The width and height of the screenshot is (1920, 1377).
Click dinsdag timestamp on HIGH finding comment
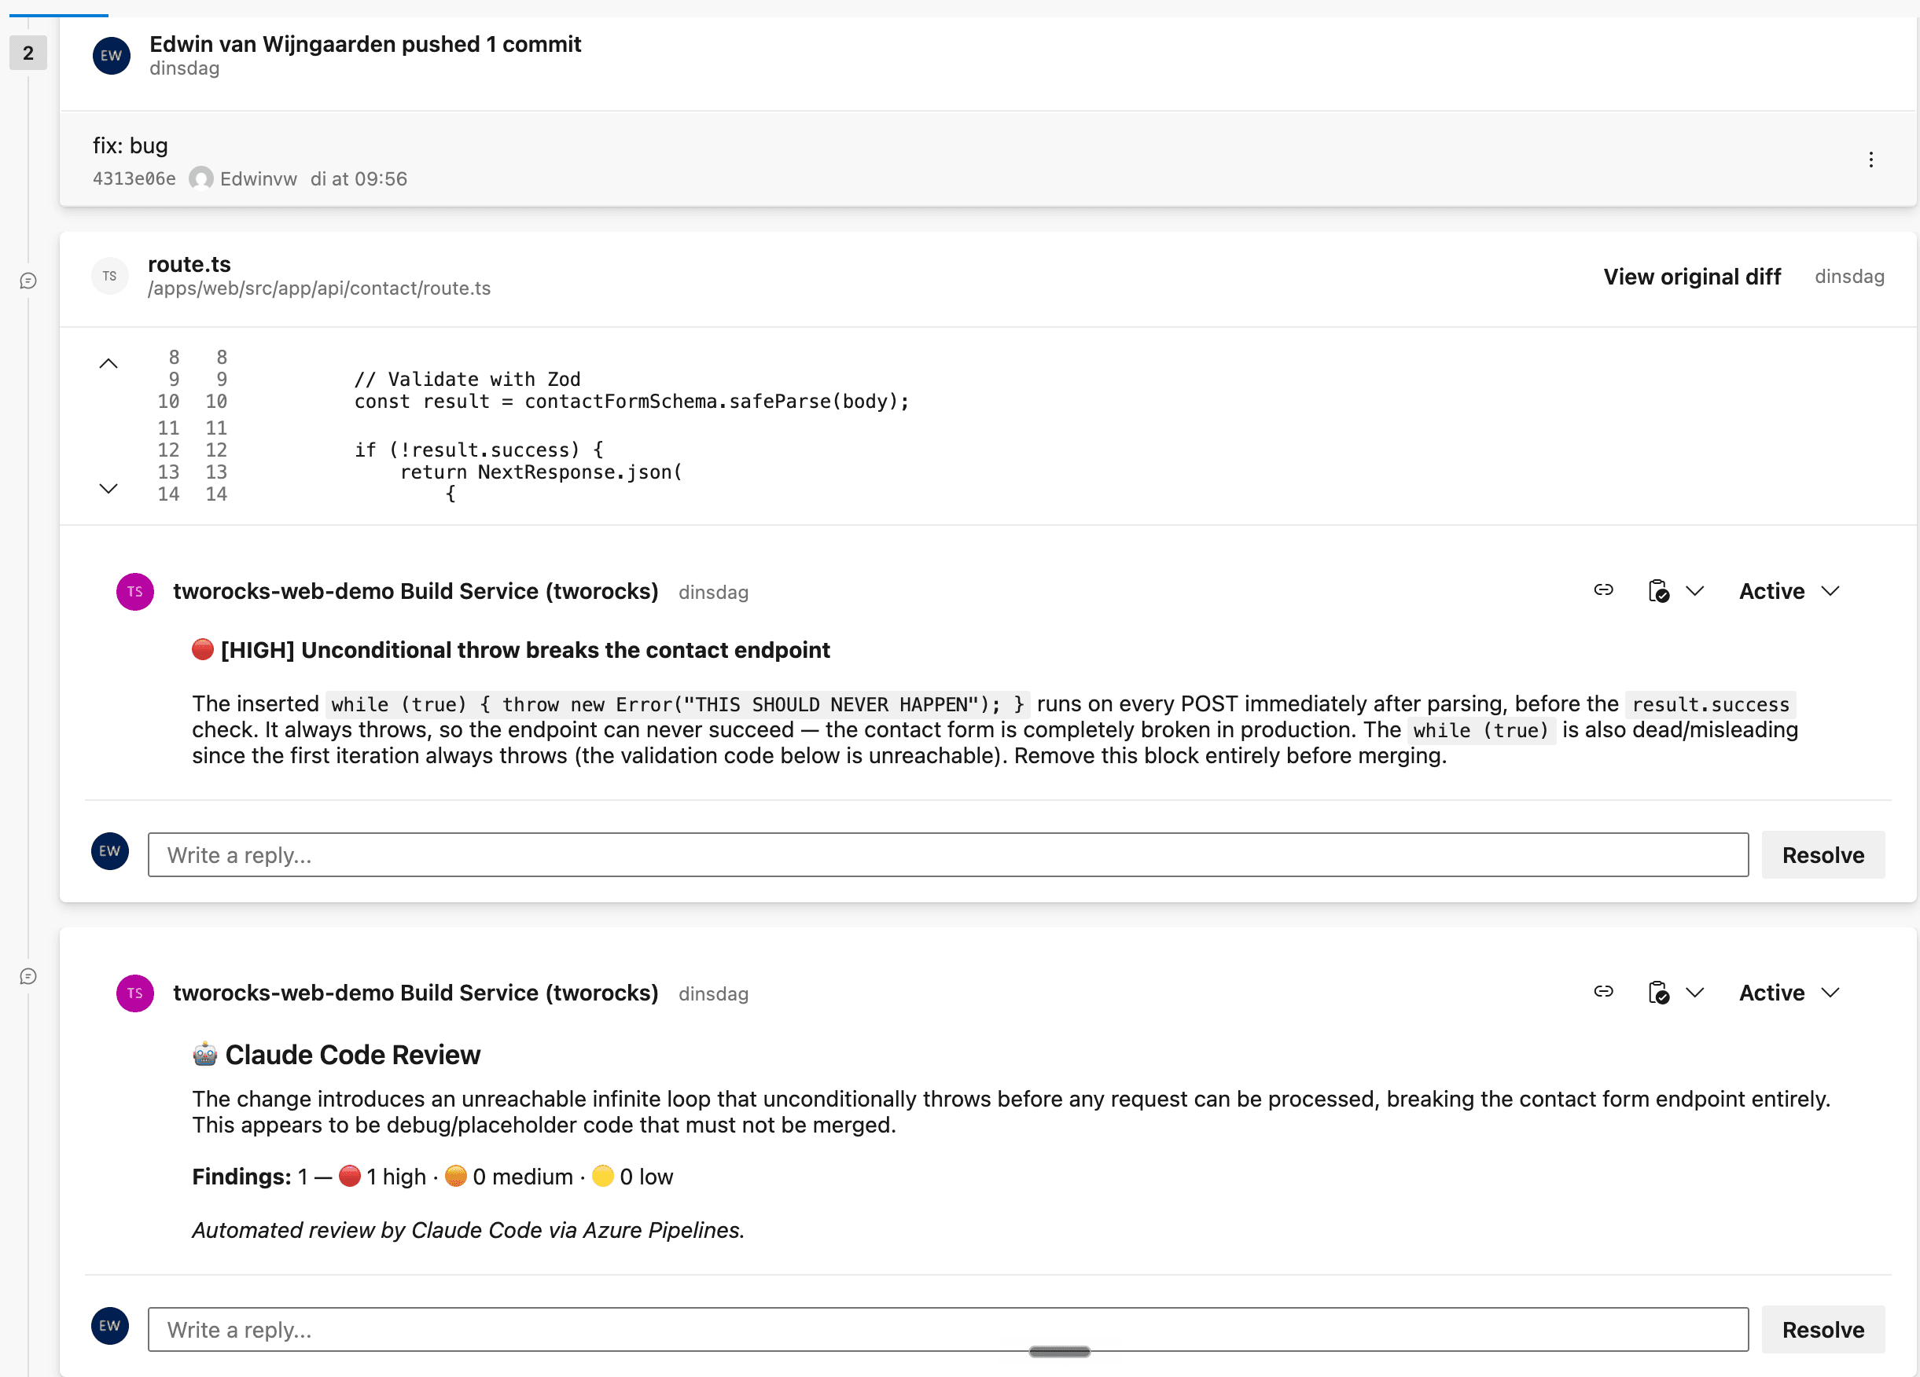[714, 593]
